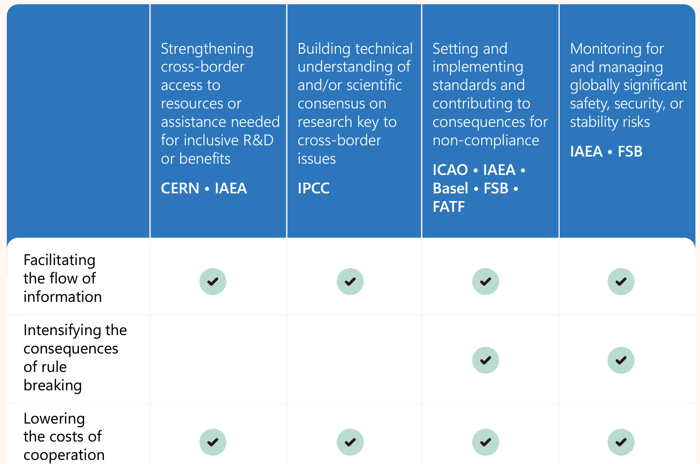The height and width of the screenshot is (464, 700).
Task: Click rule breaking checkmark in standards-setting column
Action: [485, 360]
